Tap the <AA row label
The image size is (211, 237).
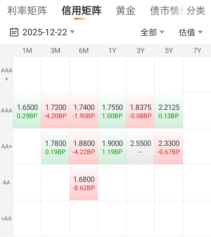point(6,219)
